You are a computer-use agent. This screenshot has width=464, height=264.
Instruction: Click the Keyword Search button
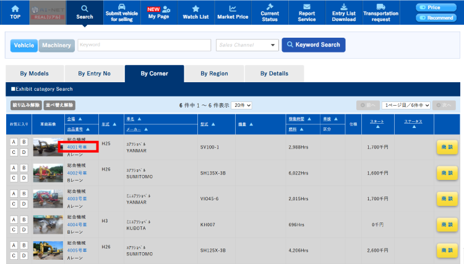[x=314, y=45]
